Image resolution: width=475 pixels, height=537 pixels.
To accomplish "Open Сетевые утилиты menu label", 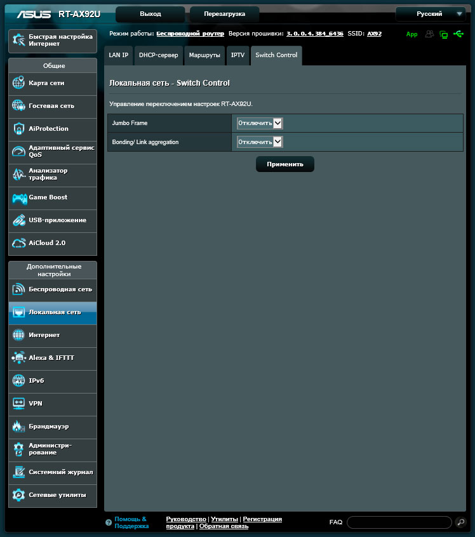I will click(x=57, y=495).
